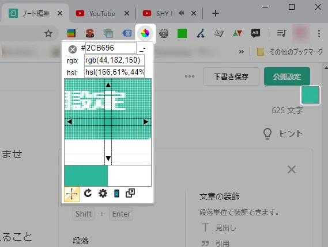Activate the crosshair pick color tool
Viewport: 328px width, 247px height.
pyautogui.click(x=71, y=194)
